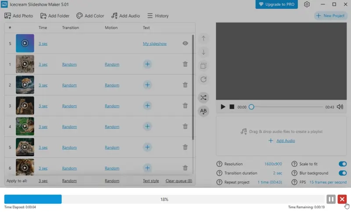Delete slide 1 with trash icon
Viewport: 351px width, 212px height.
pyautogui.click(x=185, y=64)
